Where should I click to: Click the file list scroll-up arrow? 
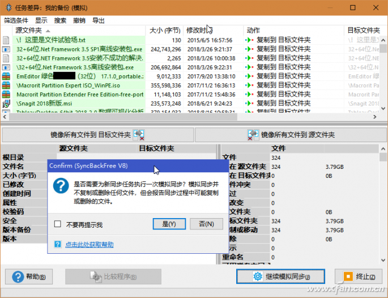[383, 40]
